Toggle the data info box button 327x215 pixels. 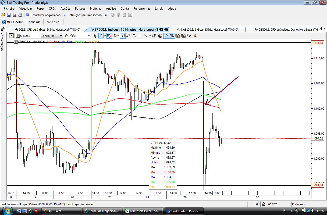click(x=123, y=35)
